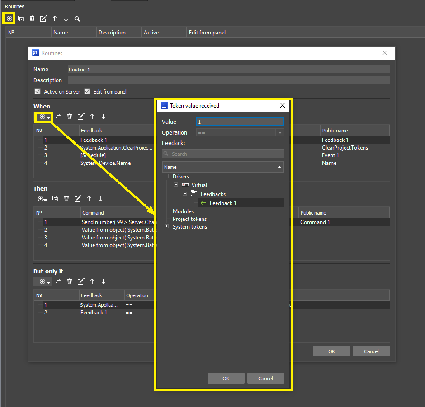Toggle the Edit from panel checkbox
Screen dimensions: 425x407
click(87, 91)
